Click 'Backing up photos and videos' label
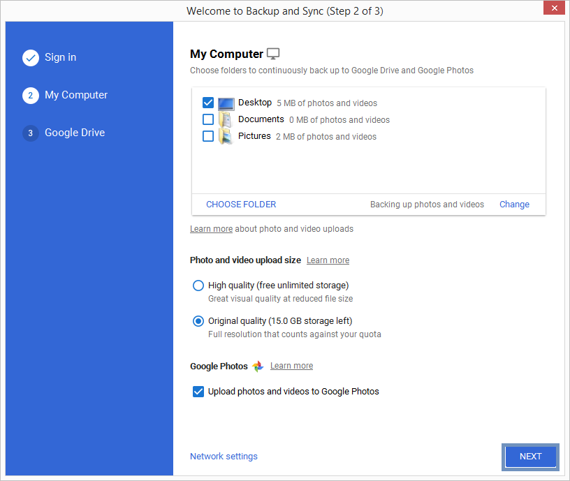The width and height of the screenshot is (570, 481). (x=427, y=205)
